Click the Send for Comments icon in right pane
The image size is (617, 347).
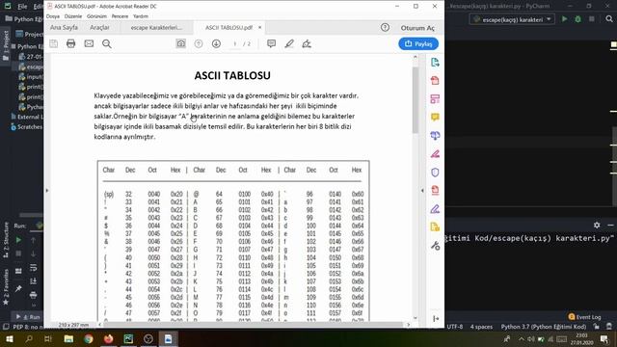pyautogui.click(x=435, y=227)
